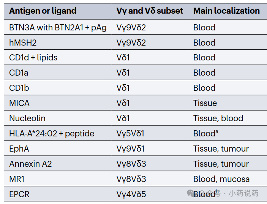Click the footnote superscript 'a' after Blood
The width and height of the screenshot is (267, 204).
click(217, 131)
